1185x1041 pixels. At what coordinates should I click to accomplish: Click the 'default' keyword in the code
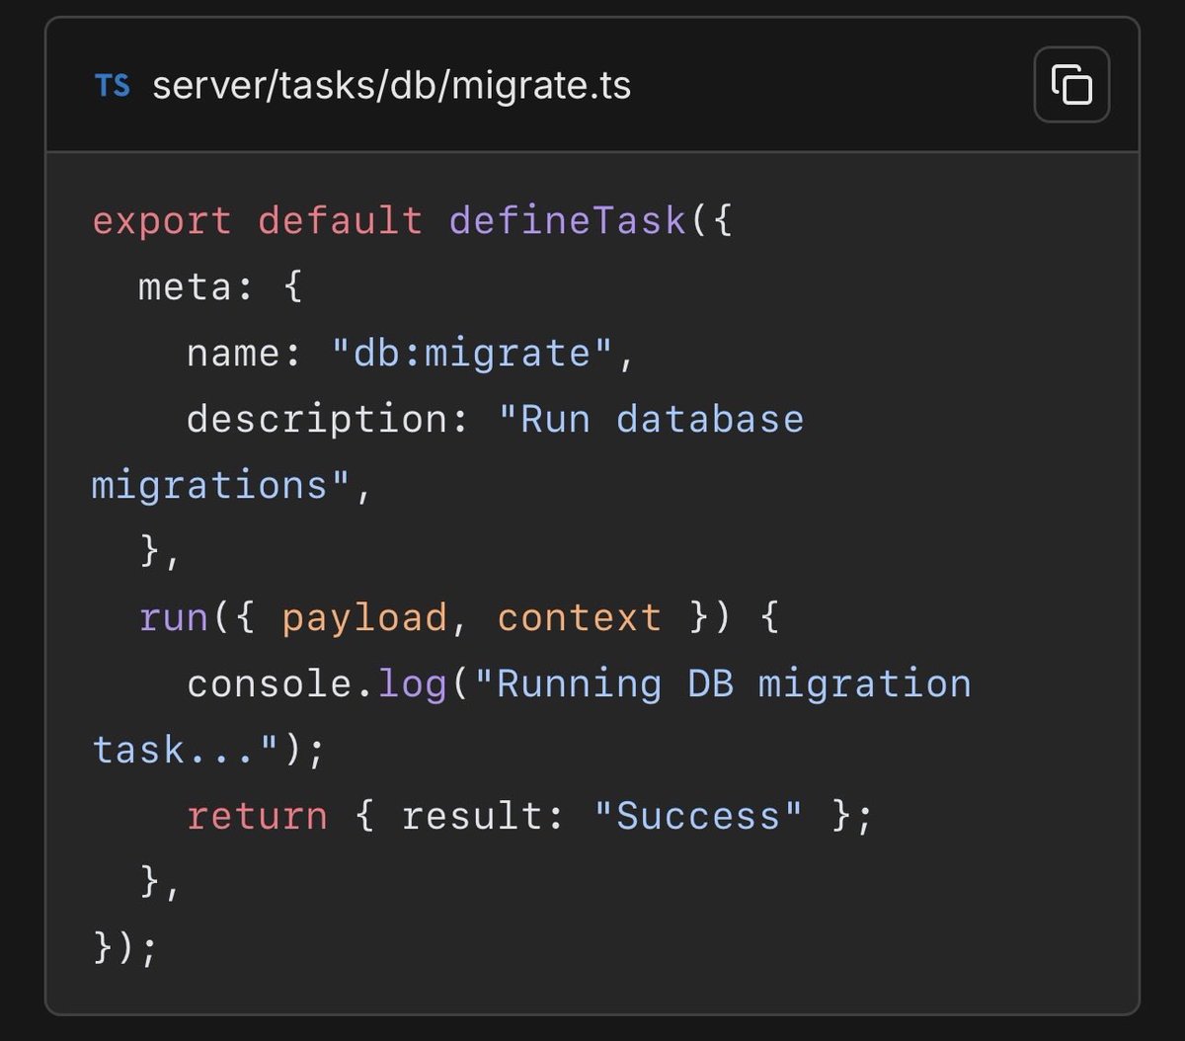(x=340, y=220)
